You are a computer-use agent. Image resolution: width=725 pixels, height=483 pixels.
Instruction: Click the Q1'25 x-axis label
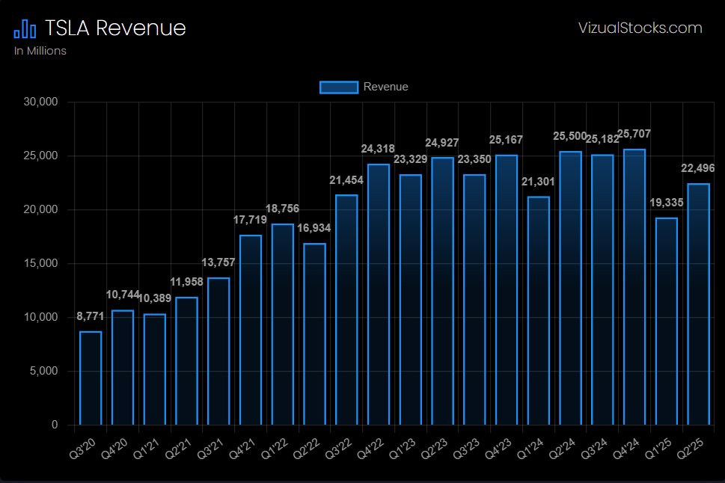tap(658, 449)
